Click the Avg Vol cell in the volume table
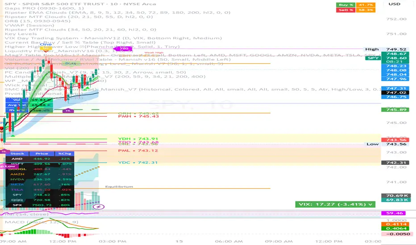416x245 pixels. (x=17, y=105)
